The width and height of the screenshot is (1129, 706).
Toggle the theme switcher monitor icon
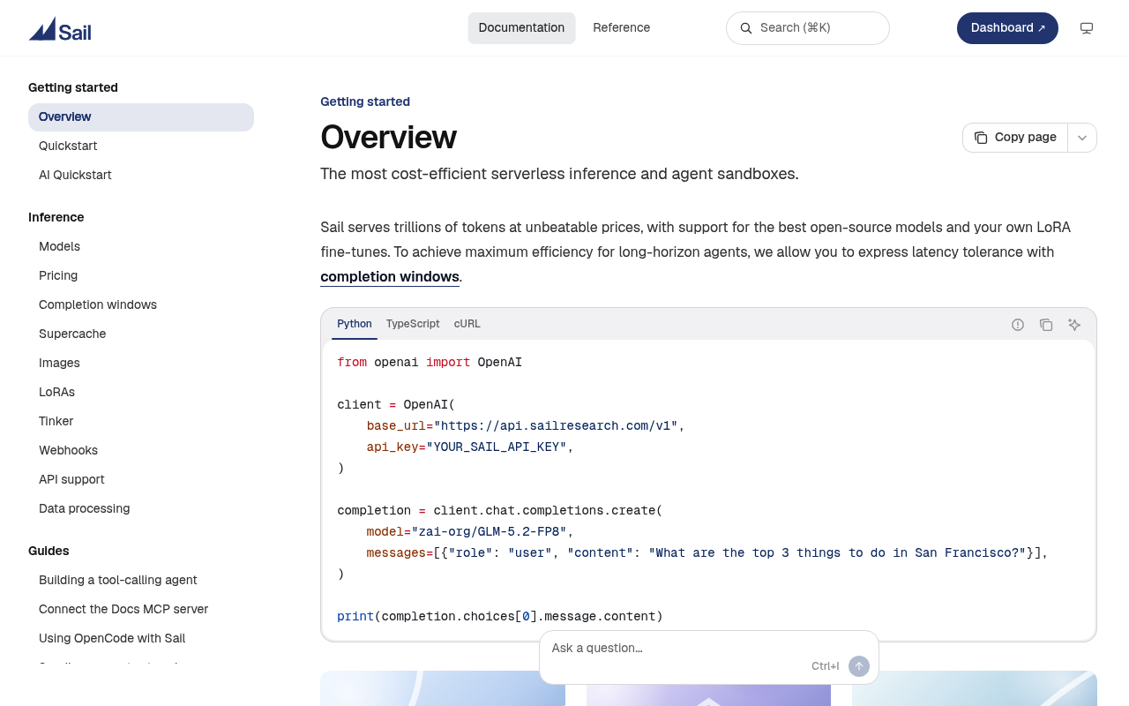pos(1087,28)
